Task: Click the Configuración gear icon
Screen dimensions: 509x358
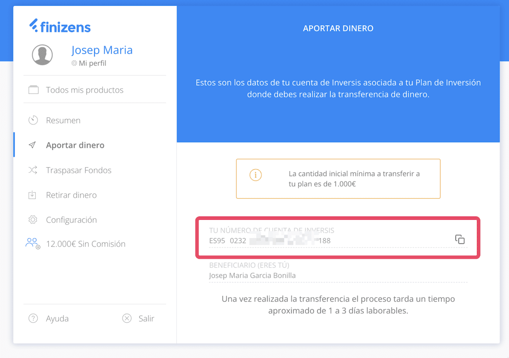Action: 33,220
